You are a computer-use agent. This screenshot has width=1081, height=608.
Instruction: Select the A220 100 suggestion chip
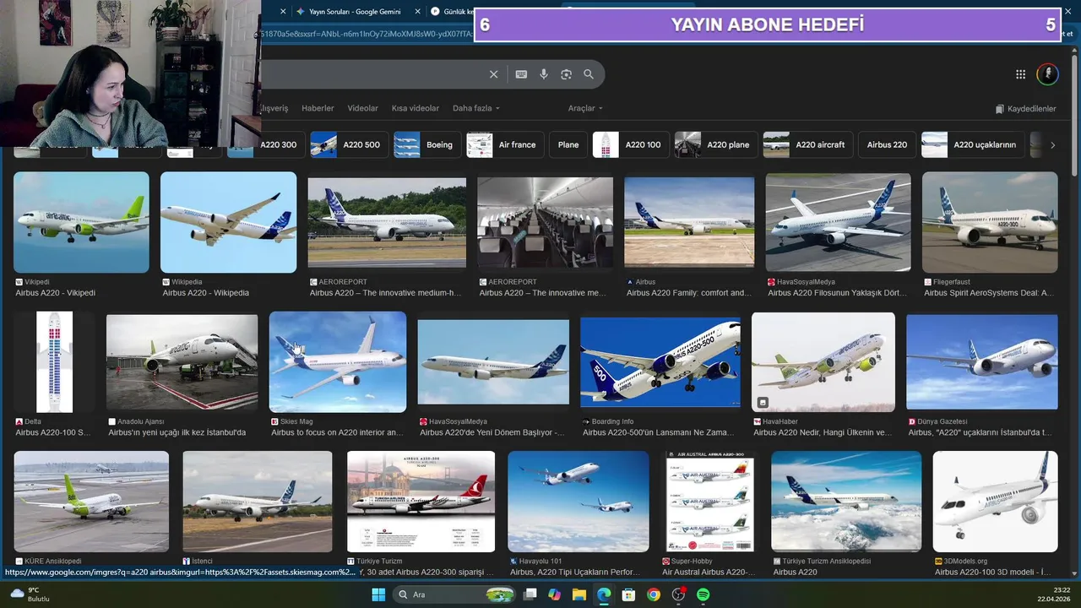(630, 144)
